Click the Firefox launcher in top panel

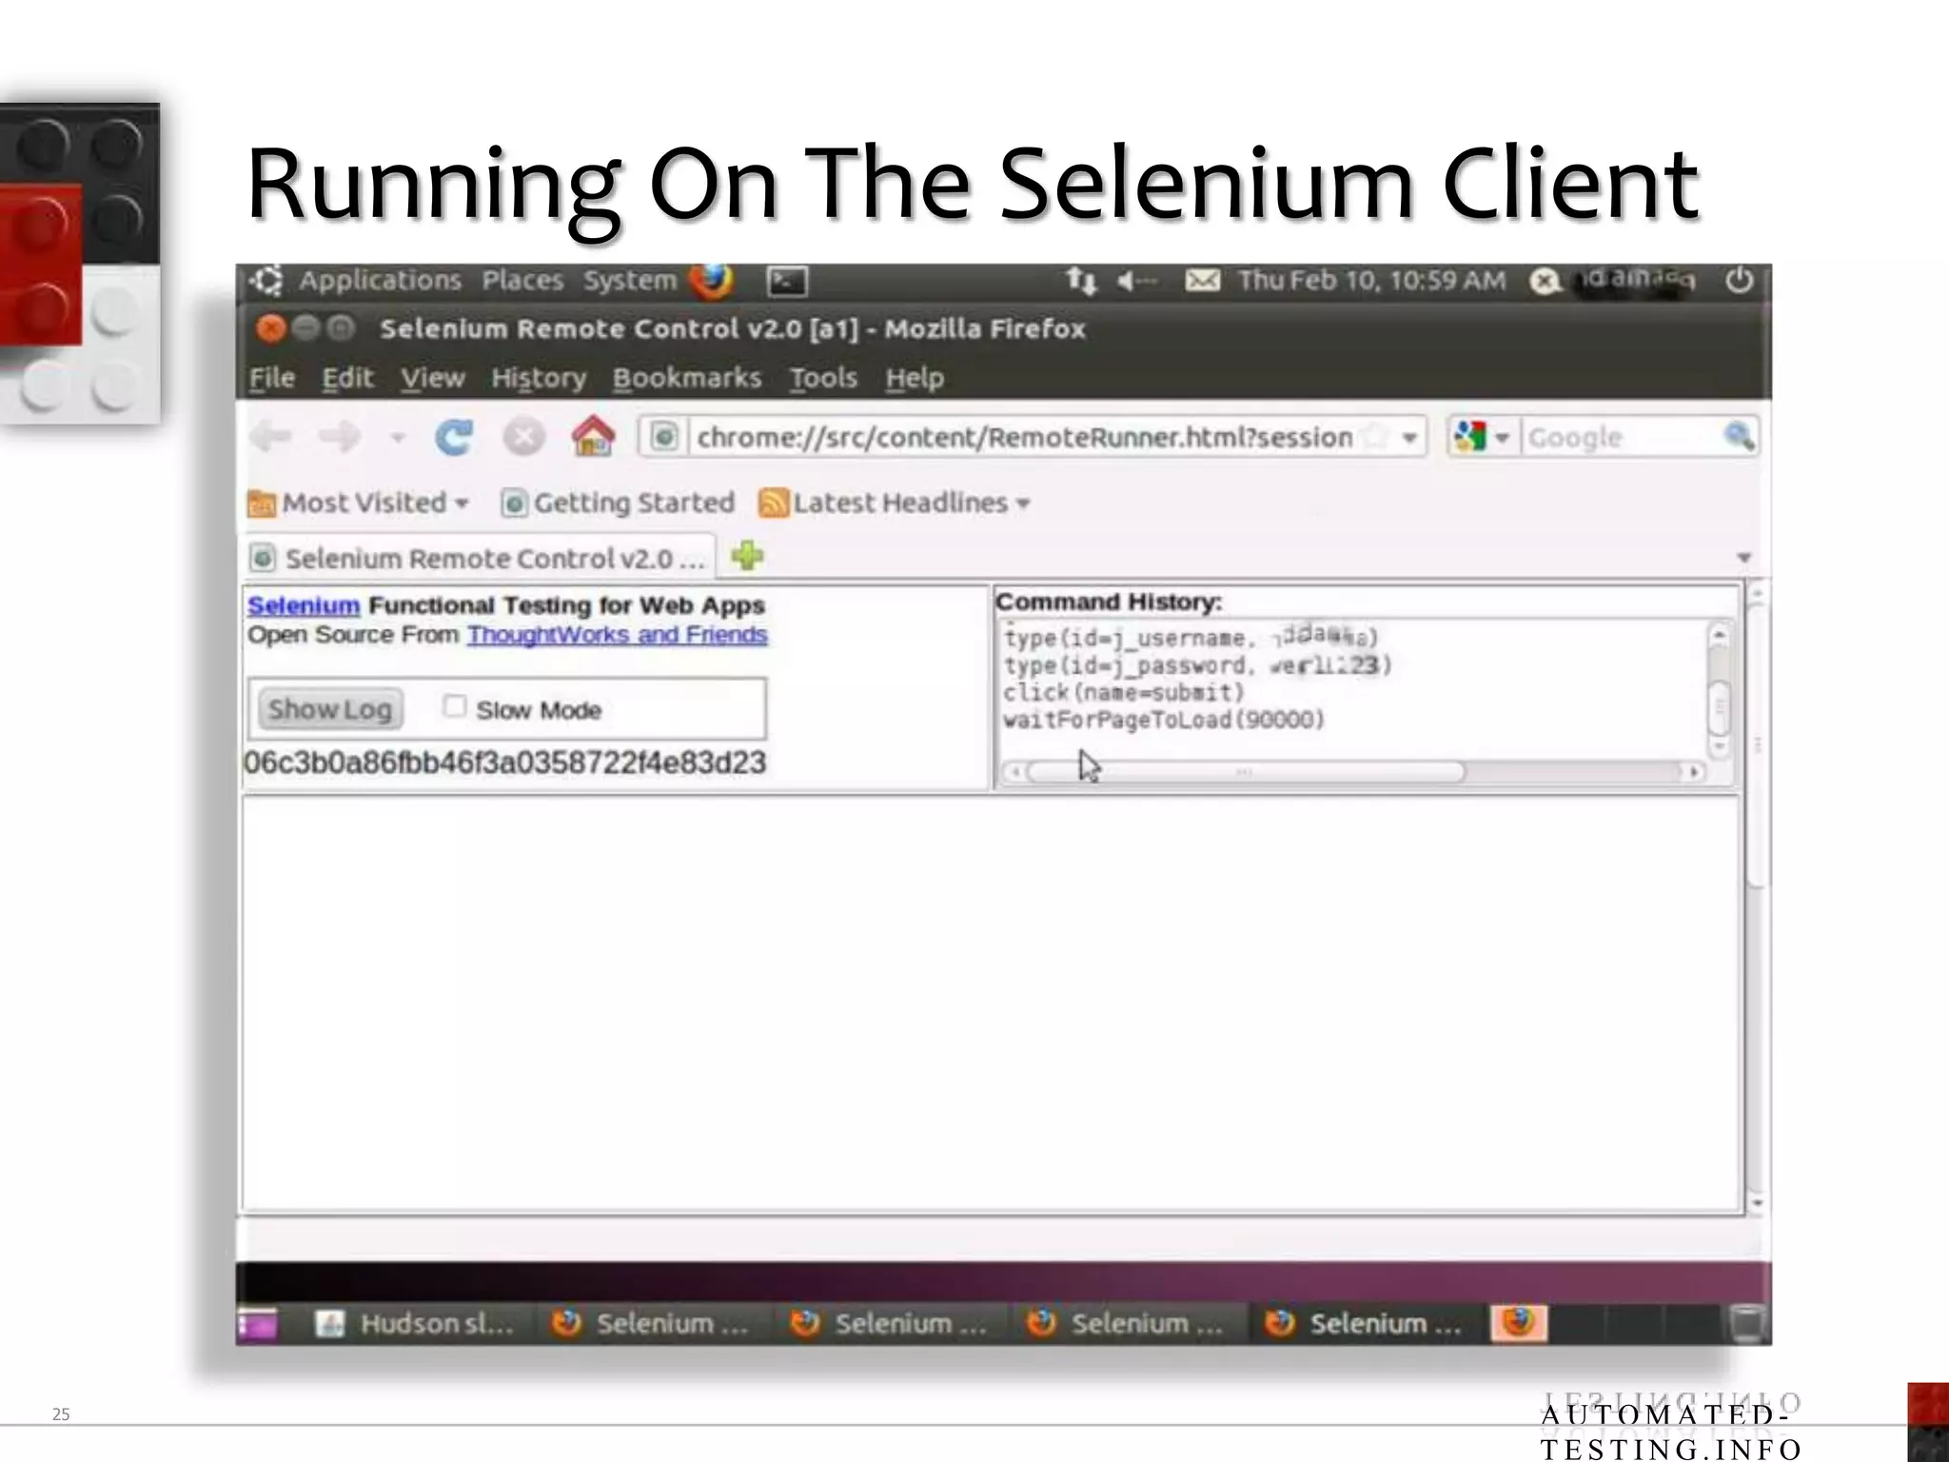tap(712, 281)
